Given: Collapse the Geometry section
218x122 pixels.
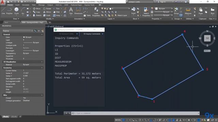Looking at the screenshot, I should pos(42,68).
